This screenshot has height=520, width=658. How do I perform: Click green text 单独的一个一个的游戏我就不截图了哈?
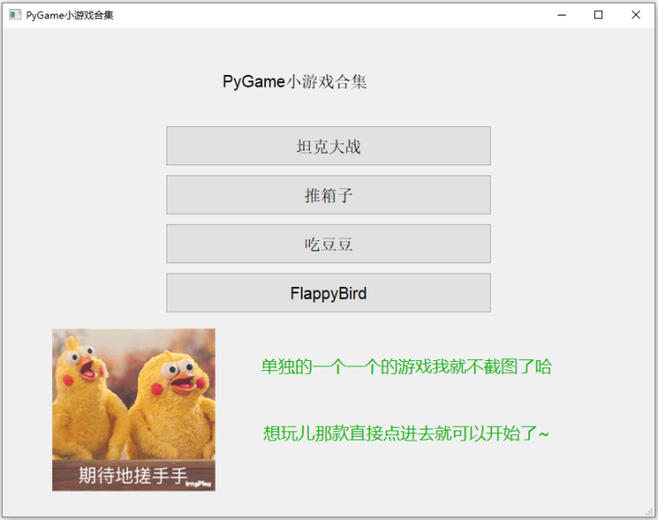click(406, 366)
